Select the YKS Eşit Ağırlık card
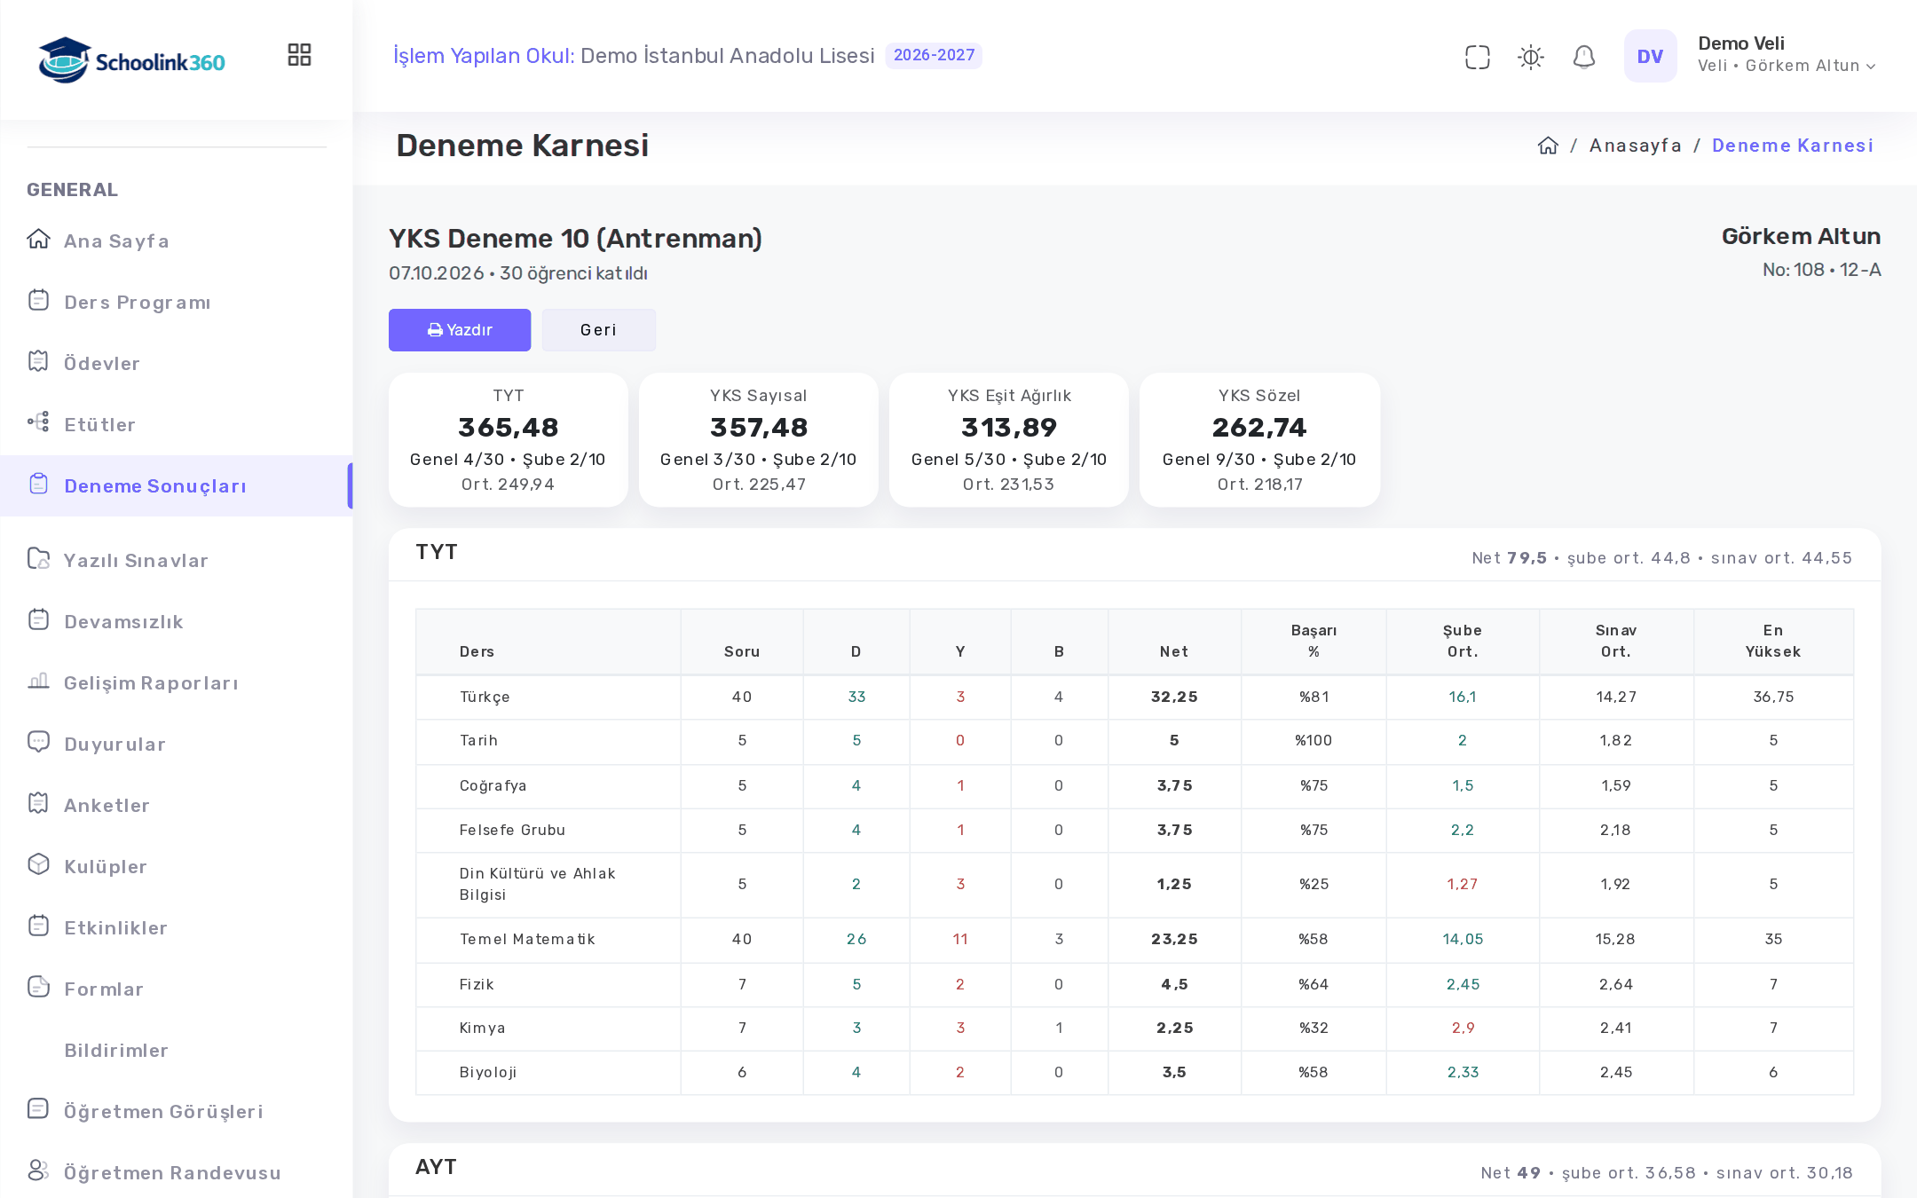 (1009, 440)
